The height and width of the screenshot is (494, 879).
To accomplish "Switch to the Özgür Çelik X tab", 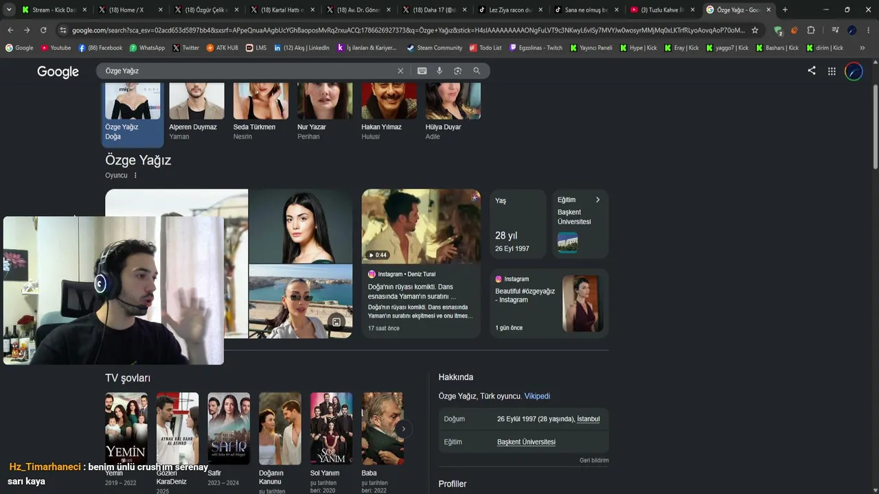I will click(206, 10).
